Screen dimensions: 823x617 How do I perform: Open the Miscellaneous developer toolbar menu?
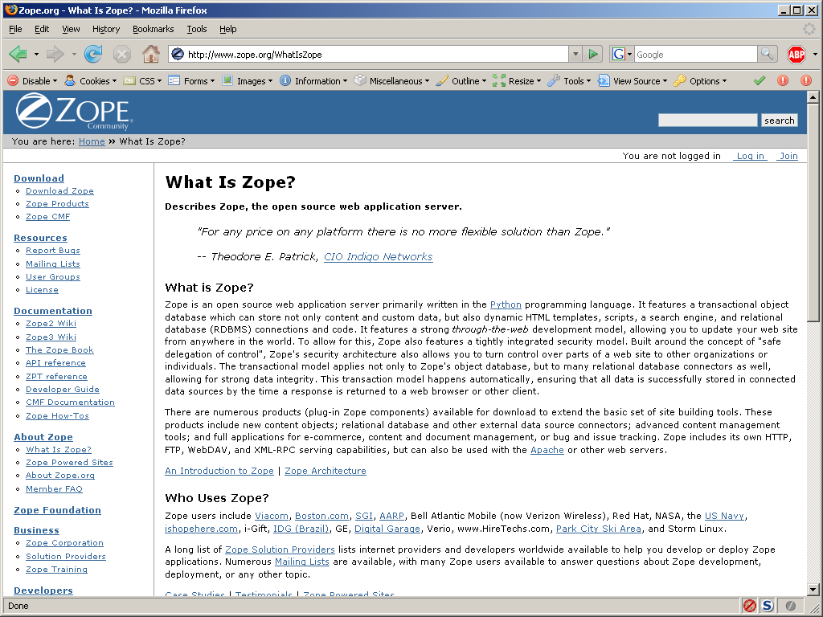391,81
